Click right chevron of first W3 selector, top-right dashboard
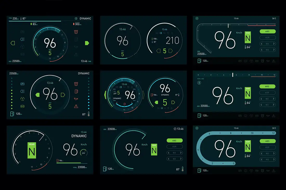This screenshot has height=190, width=286. pos(274,44)
